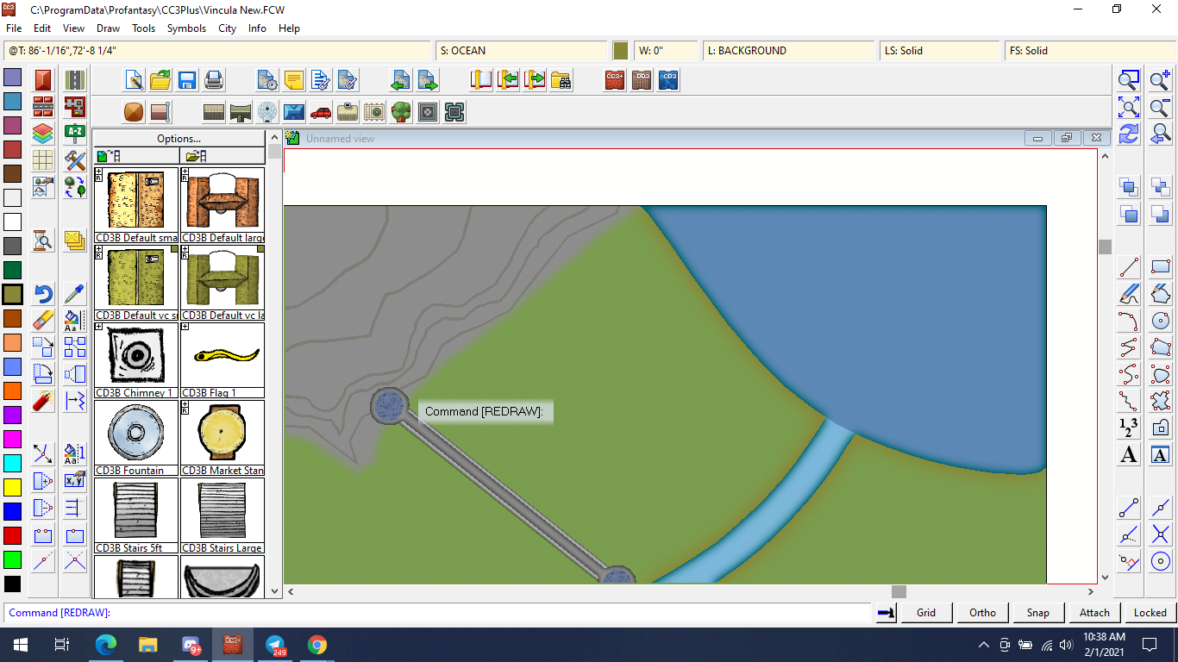Click the 'S: OCEAN' sheet indicator
The image size is (1178, 662).
521,51
